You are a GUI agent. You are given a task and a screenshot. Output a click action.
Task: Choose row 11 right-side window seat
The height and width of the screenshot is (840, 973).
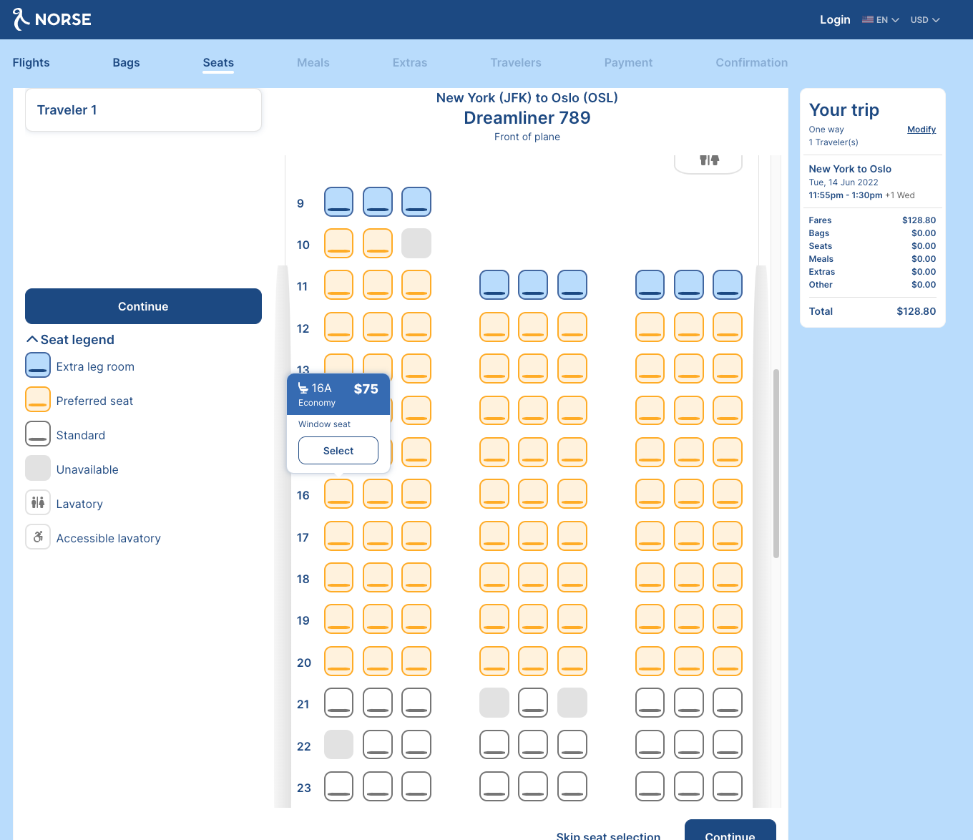point(728,285)
